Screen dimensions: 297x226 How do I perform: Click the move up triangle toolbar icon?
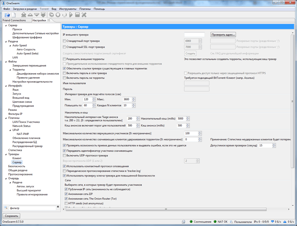[x=30, y=15]
